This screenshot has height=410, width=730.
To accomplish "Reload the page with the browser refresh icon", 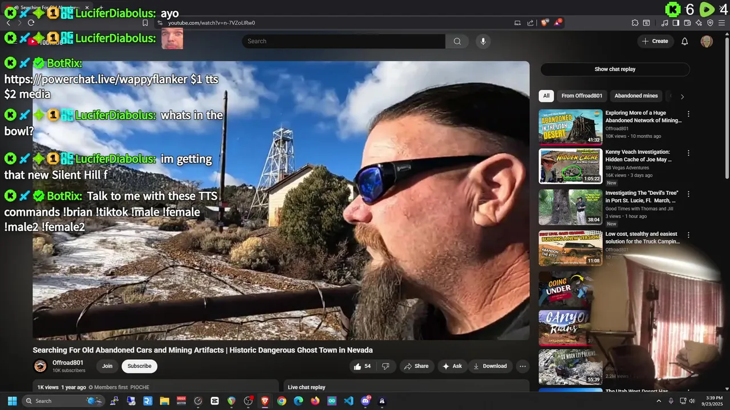I will [x=31, y=23].
